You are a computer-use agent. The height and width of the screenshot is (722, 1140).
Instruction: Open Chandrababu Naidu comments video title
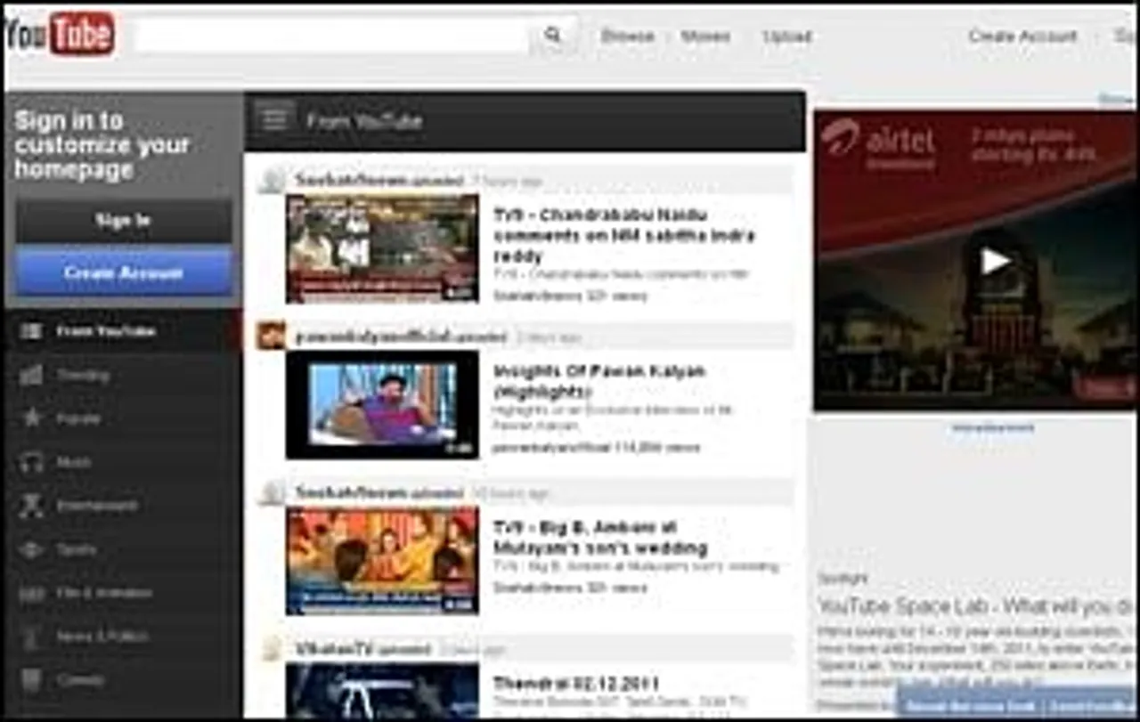[x=624, y=236]
